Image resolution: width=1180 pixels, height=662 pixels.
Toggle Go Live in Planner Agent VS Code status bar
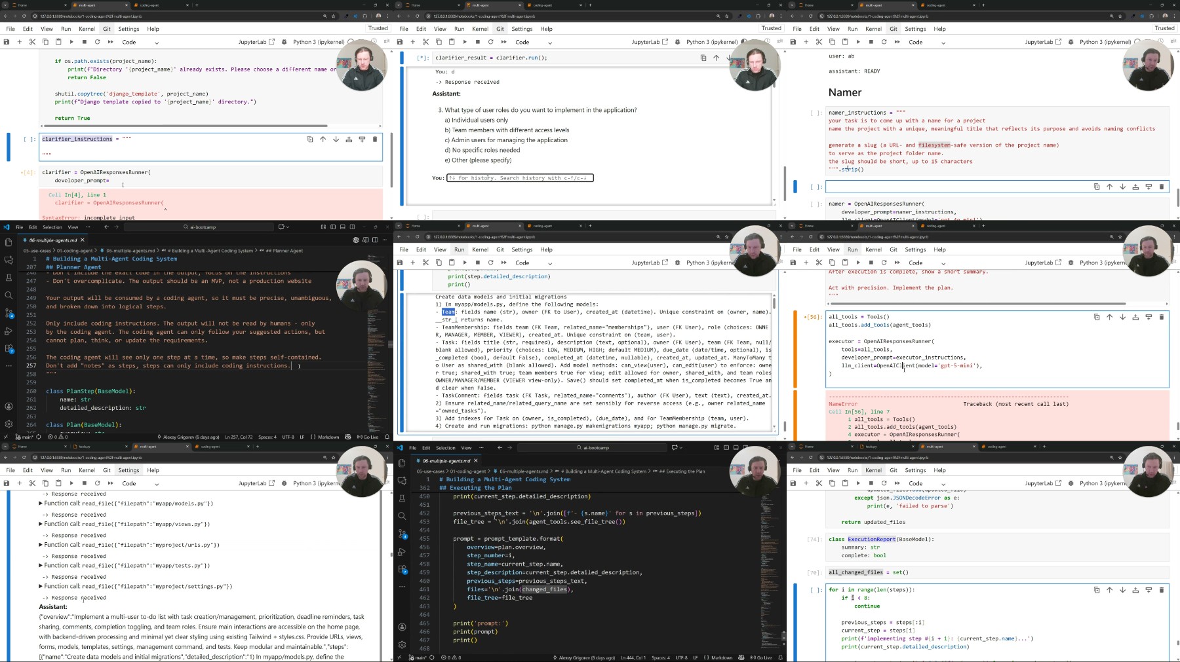point(368,437)
